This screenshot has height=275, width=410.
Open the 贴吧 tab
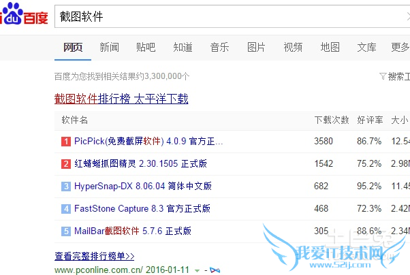[x=146, y=48]
